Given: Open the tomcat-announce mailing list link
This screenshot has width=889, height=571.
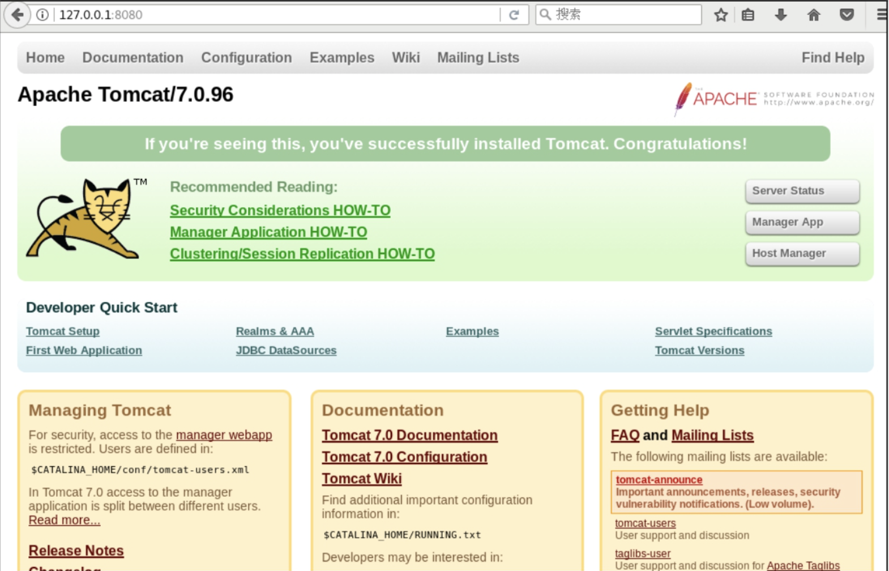Looking at the screenshot, I should [x=659, y=480].
